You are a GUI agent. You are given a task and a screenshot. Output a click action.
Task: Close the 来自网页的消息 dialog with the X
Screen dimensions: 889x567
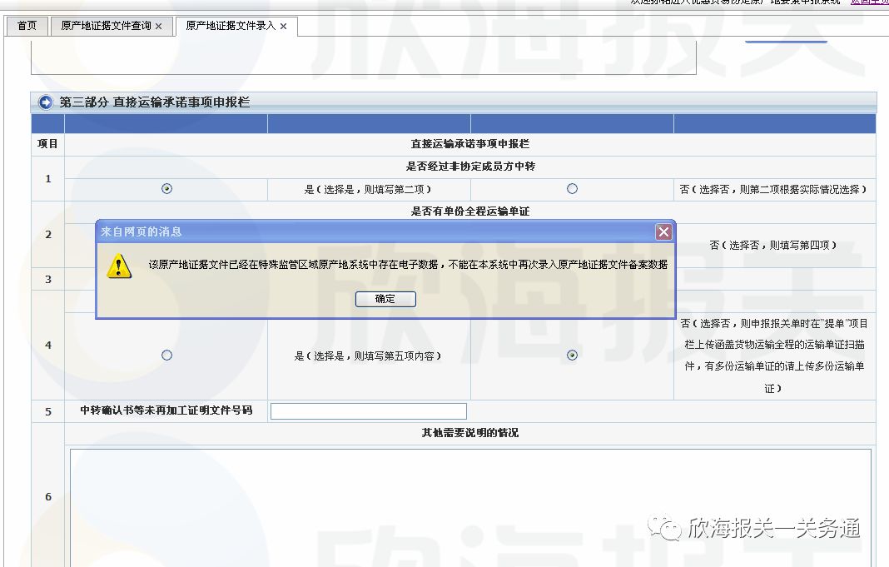click(663, 231)
